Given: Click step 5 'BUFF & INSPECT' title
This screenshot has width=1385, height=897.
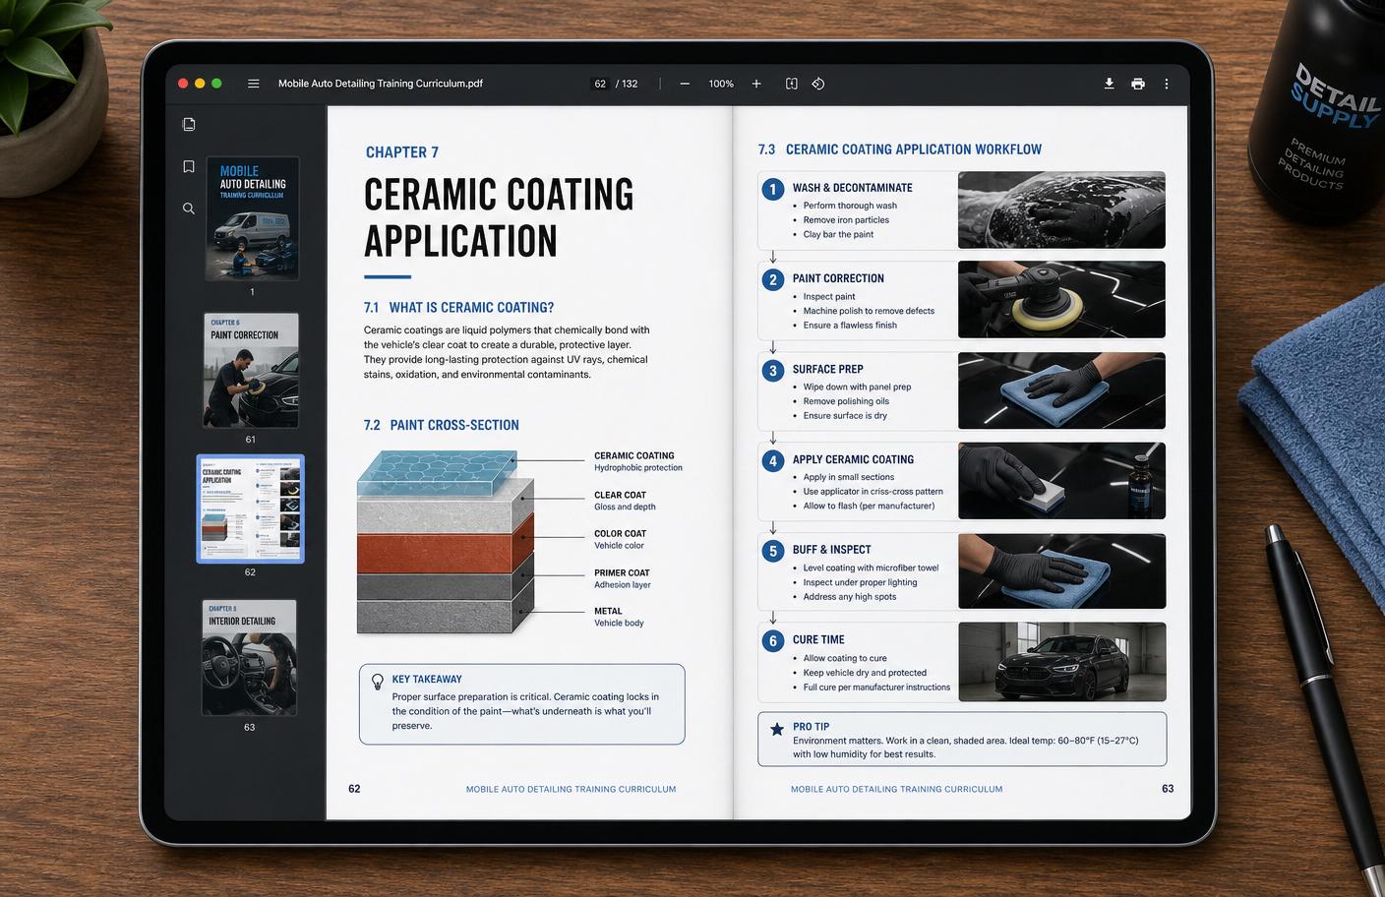Looking at the screenshot, I should 832,550.
